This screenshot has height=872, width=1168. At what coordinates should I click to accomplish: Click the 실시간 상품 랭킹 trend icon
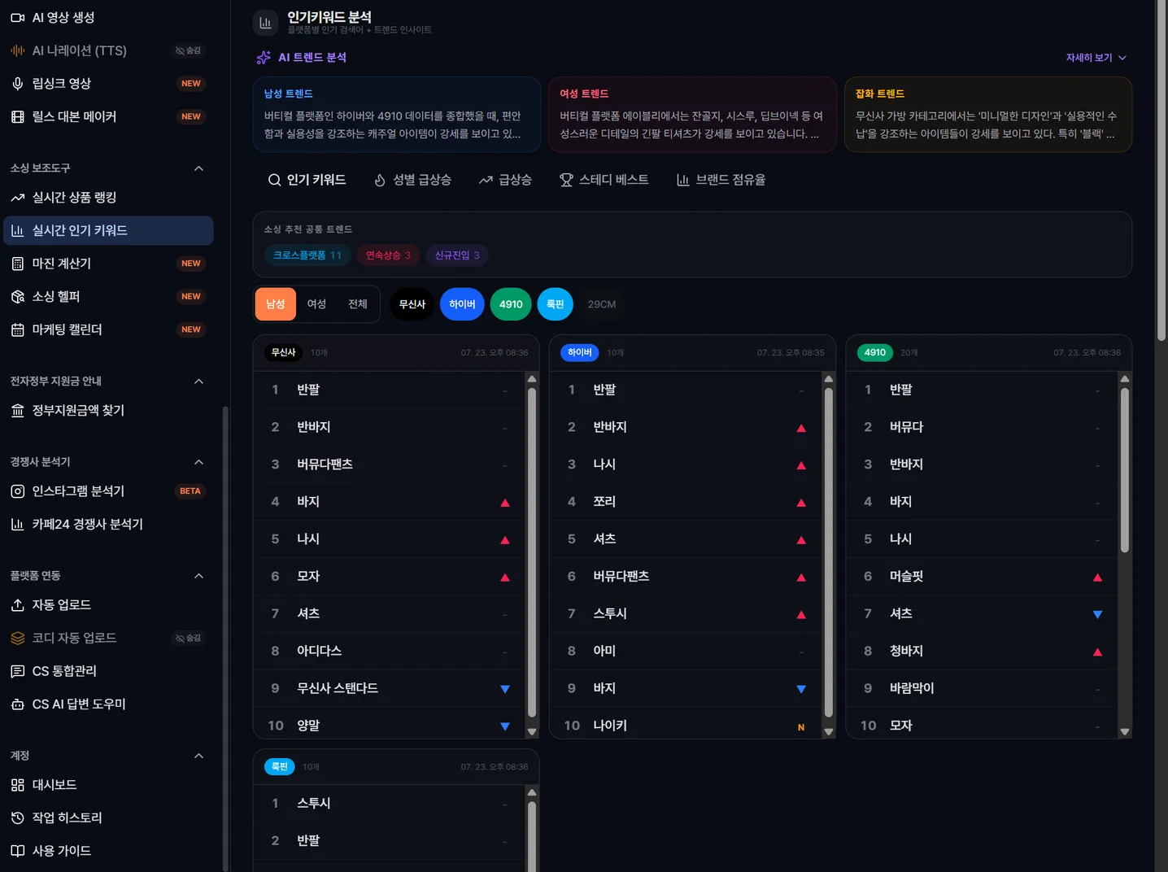click(17, 198)
